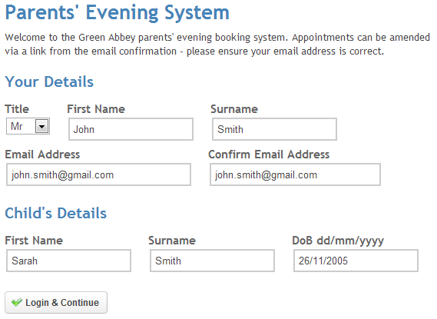Open the Title dropdown arrow

(41, 126)
